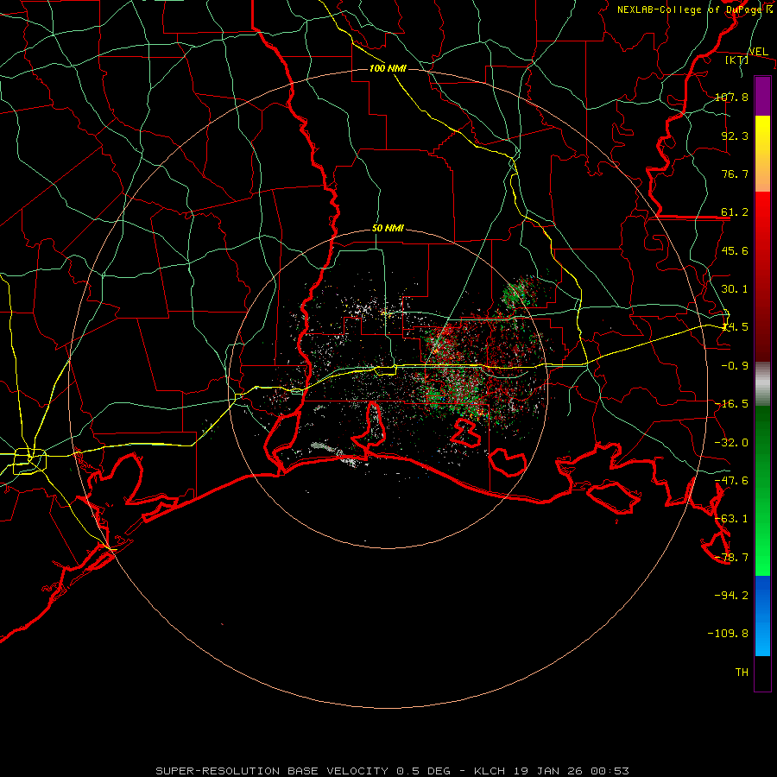Image resolution: width=777 pixels, height=777 pixels.
Task: Click the TH label at legend bottom
Action: point(742,672)
